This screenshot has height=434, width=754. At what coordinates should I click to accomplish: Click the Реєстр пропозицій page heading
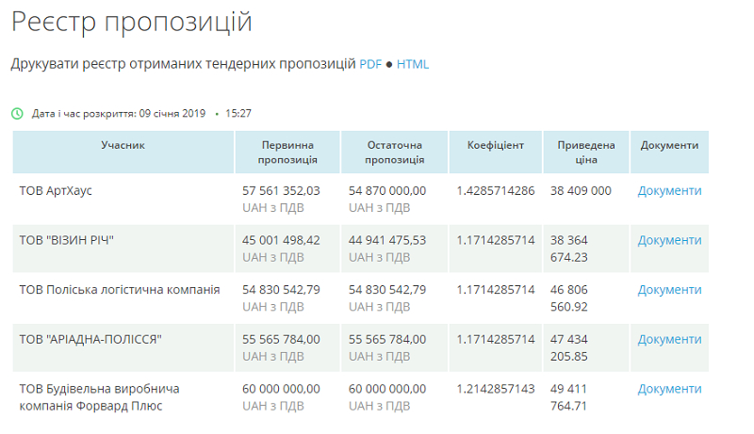point(132,22)
